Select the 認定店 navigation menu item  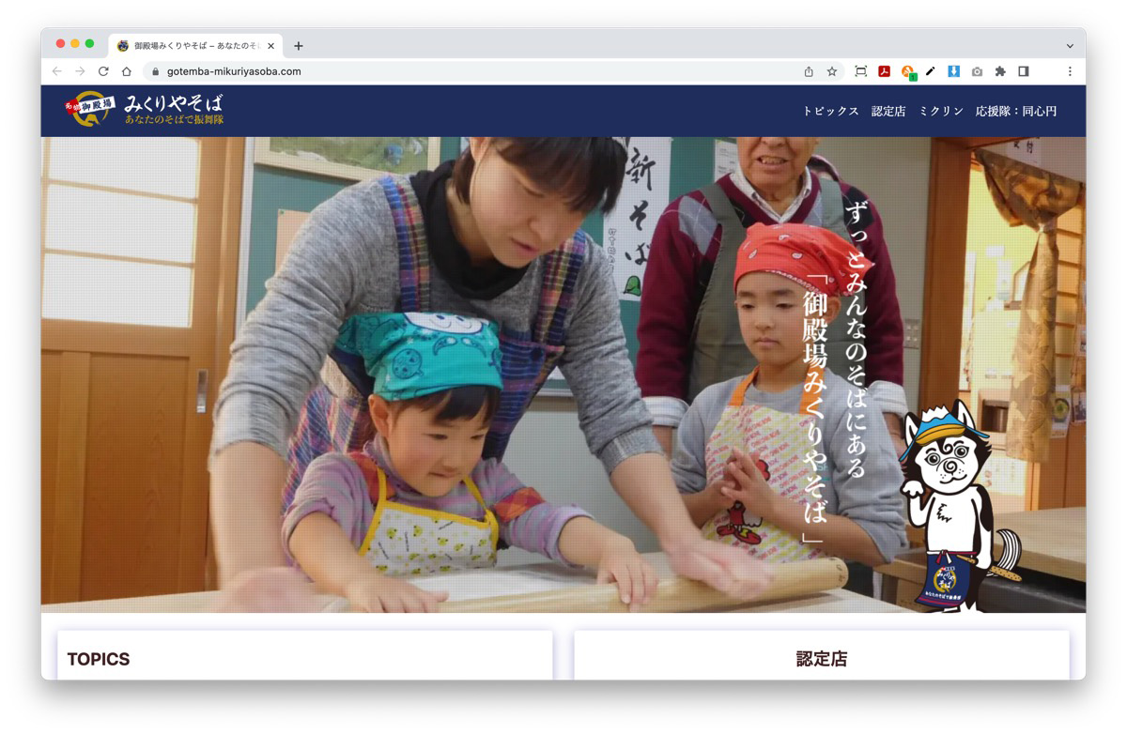pyautogui.click(x=888, y=111)
